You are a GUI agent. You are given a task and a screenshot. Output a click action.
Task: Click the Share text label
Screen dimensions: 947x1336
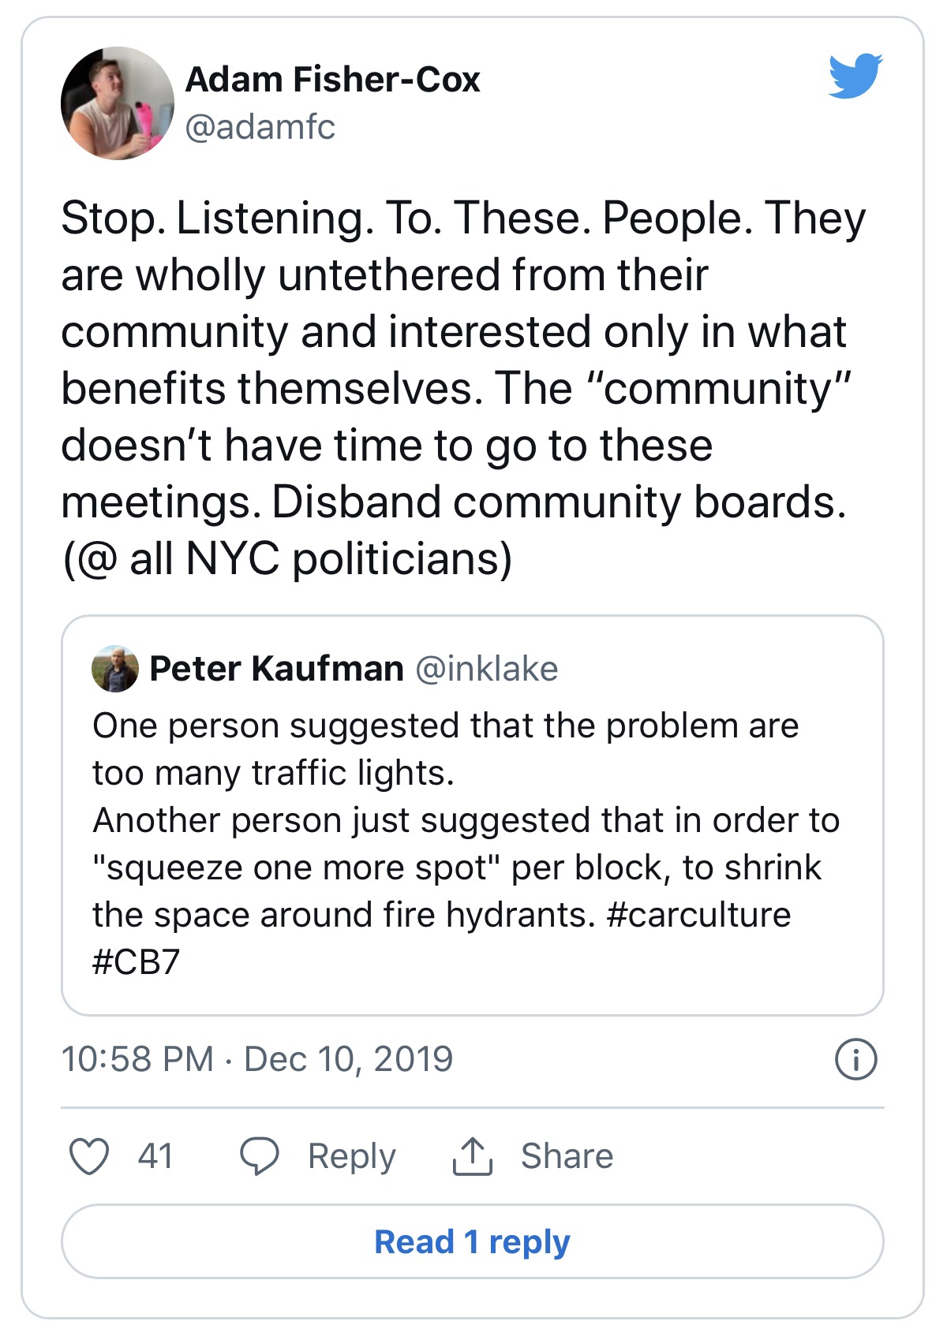click(x=567, y=1157)
